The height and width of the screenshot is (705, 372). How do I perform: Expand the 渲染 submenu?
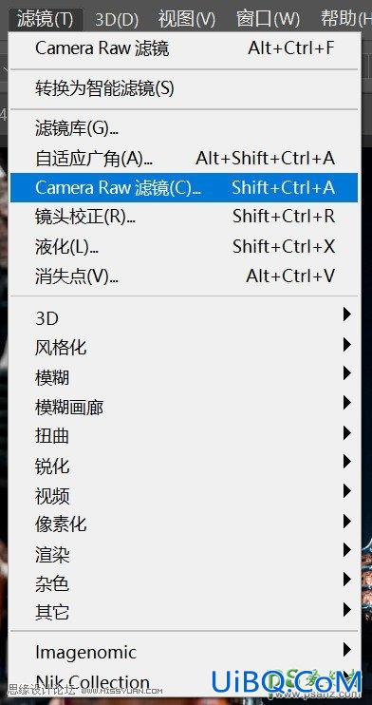pos(184,554)
